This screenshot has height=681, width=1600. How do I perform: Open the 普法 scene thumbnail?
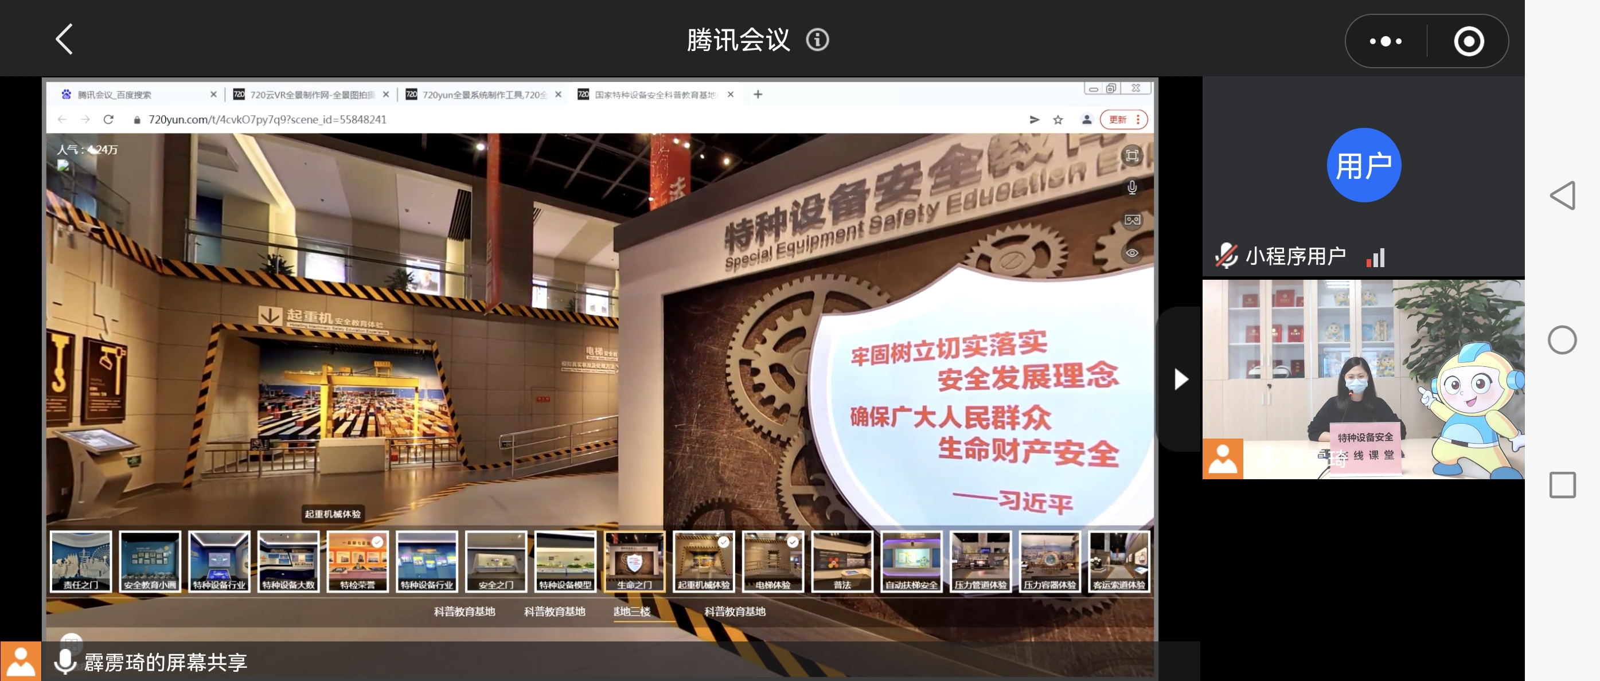coord(842,561)
